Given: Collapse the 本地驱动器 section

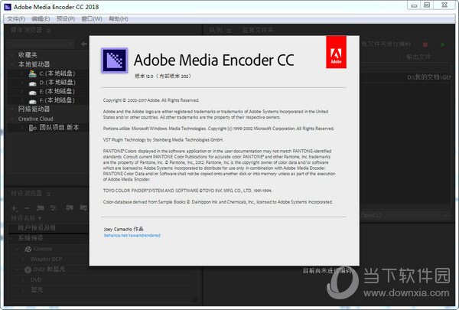Looking at the screenshot, I should [12, 64].
